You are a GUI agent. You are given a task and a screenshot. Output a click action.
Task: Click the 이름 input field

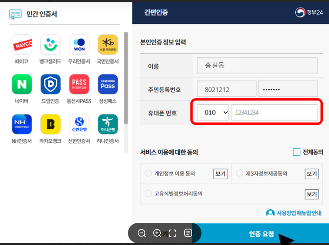pyautogui.click(x=257, y=65)
